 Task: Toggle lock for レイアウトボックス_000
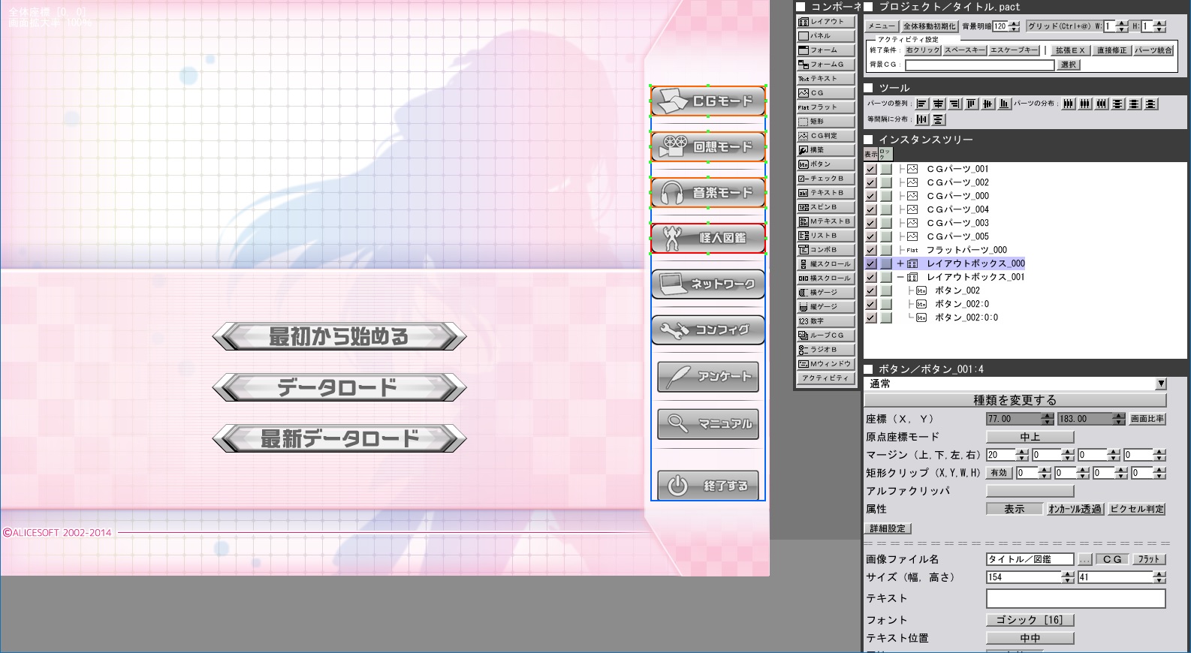click(x=886, y=263)
